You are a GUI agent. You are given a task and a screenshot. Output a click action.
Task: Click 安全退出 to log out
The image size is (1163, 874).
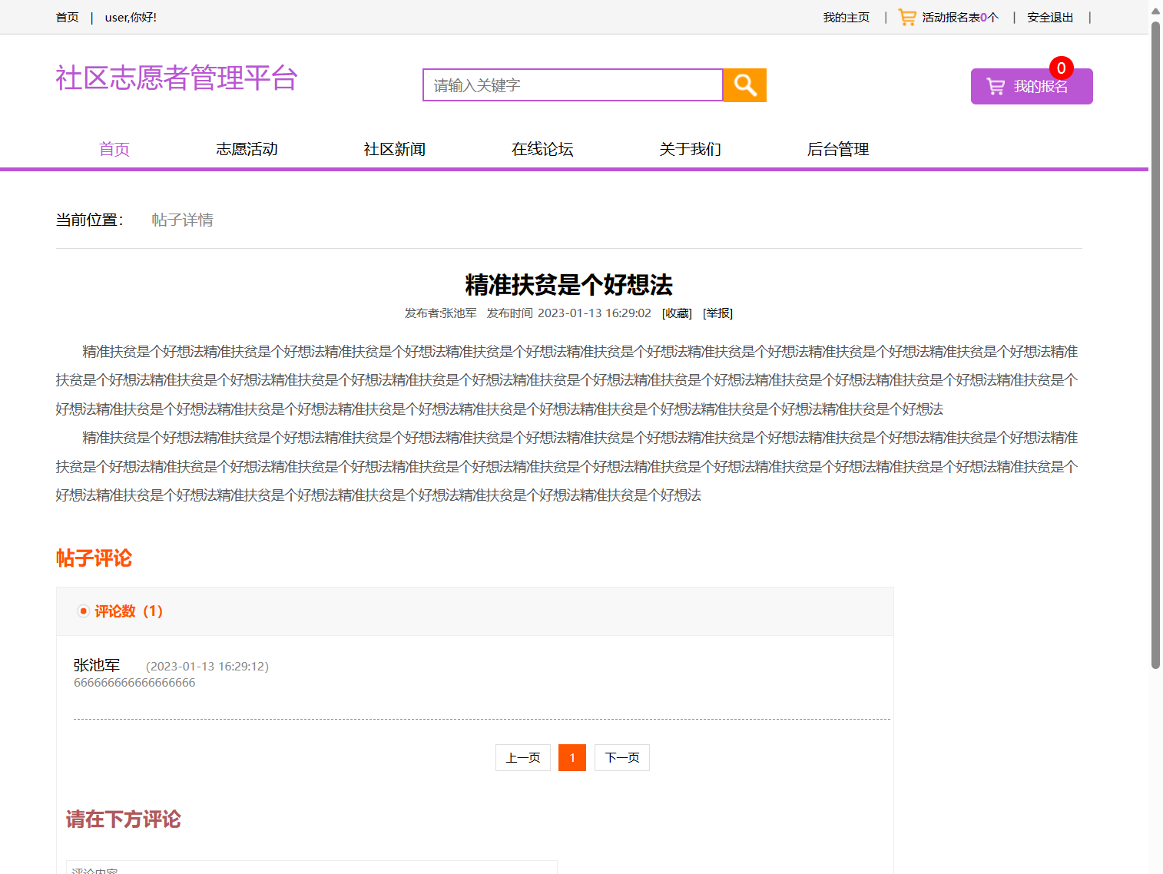pyautogui.click(x=1050, y=16)
